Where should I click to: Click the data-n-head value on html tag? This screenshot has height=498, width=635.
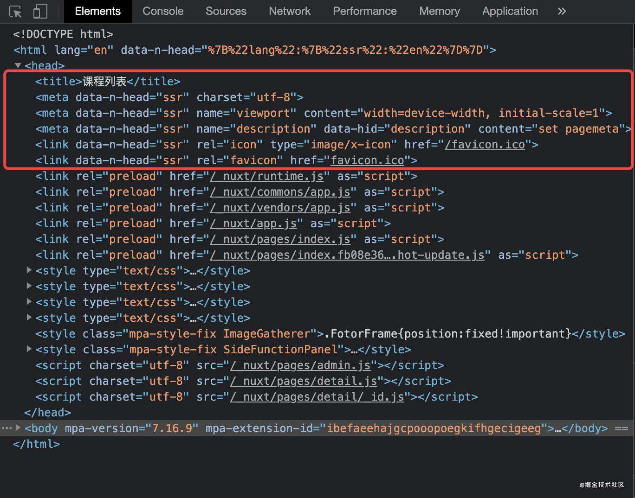click(x=346, y=50)
